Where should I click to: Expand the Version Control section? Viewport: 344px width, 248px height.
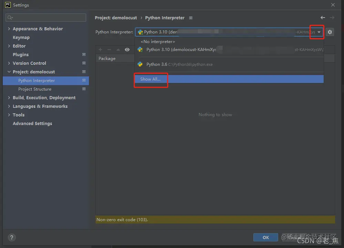click(x=9, y=63)
